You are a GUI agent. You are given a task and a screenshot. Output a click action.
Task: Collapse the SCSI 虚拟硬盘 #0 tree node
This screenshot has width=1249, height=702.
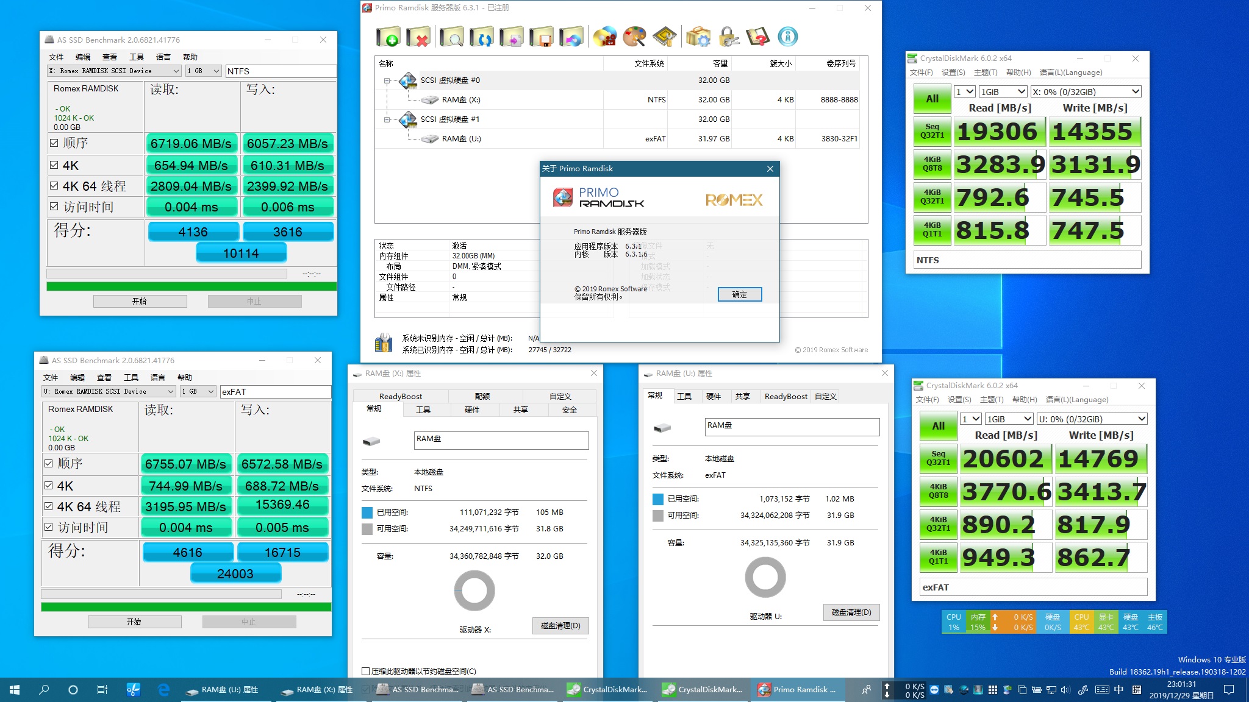[x=387, y=80]
